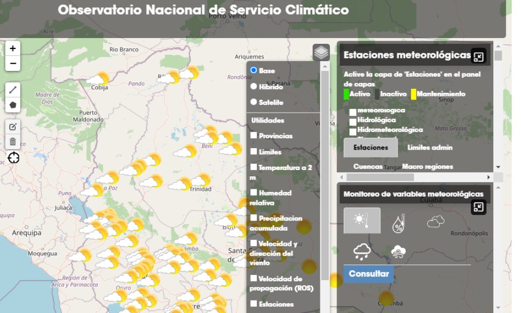Activate the locate-me crosshair icon
Screen dimensions: 521x313
(x=14, y=158)
